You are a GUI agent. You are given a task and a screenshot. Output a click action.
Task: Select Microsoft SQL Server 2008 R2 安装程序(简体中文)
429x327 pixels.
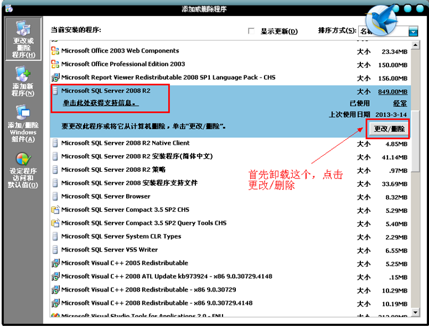point(229,156)
